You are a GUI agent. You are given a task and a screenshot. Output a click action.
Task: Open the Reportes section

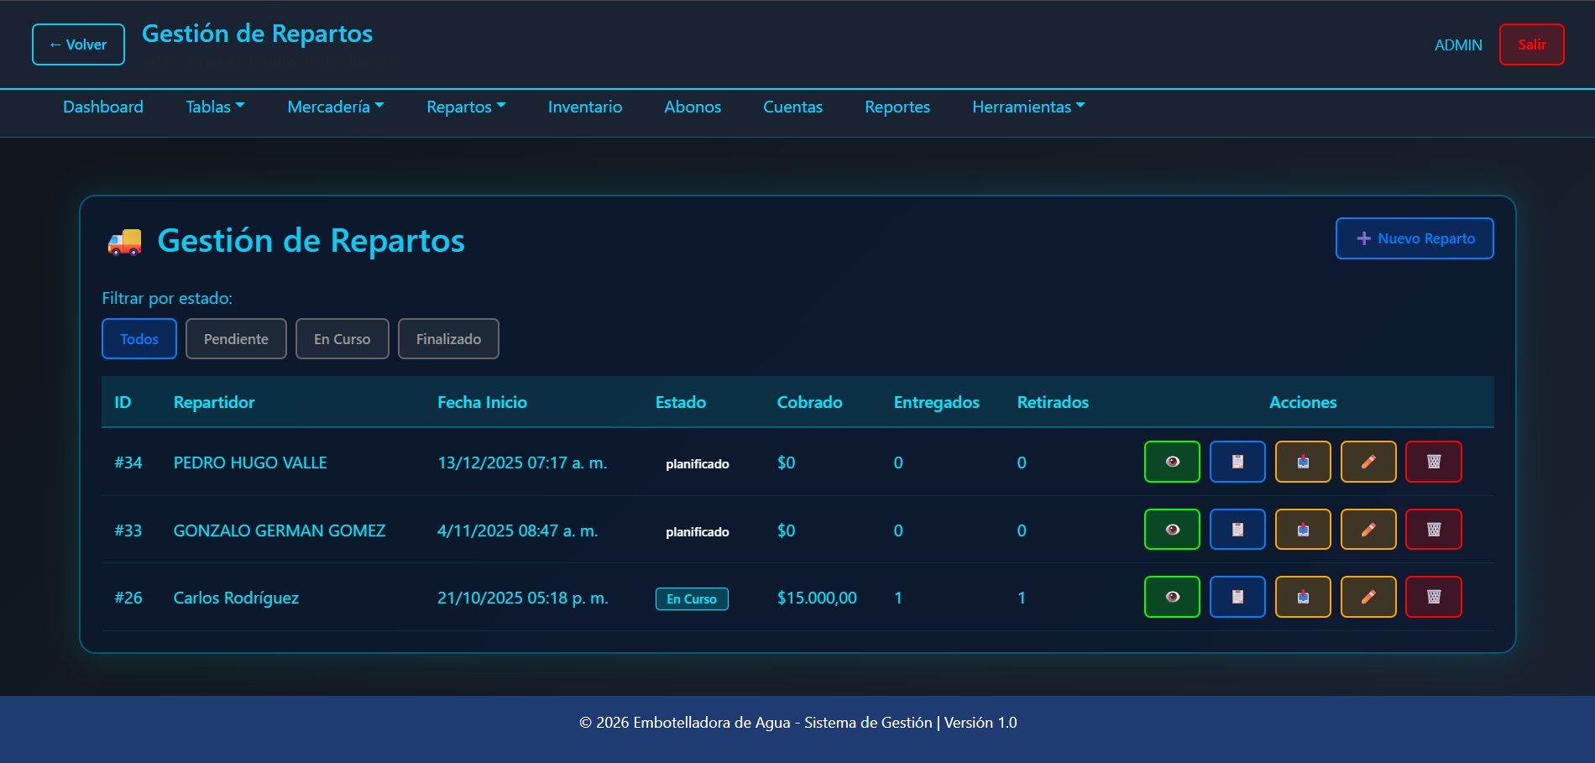(x=897, y=107)
